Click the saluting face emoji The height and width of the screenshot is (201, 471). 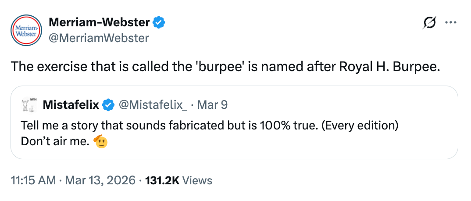(x=101, y=141)
